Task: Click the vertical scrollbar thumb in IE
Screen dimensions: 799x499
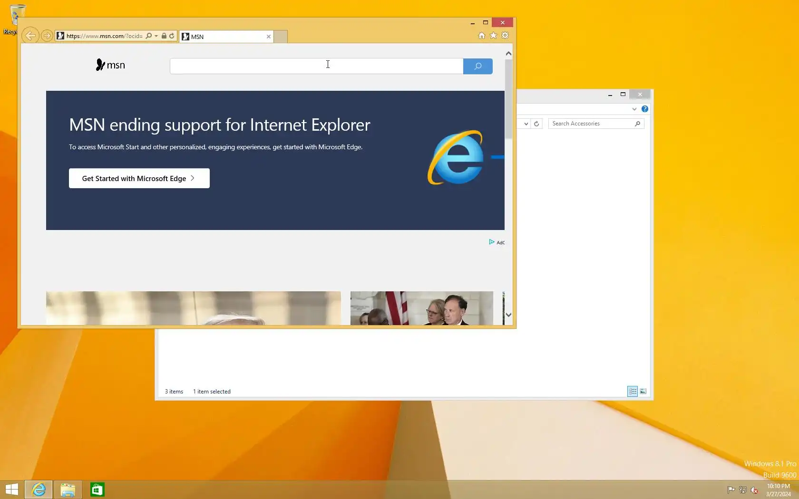Action: 508,99
